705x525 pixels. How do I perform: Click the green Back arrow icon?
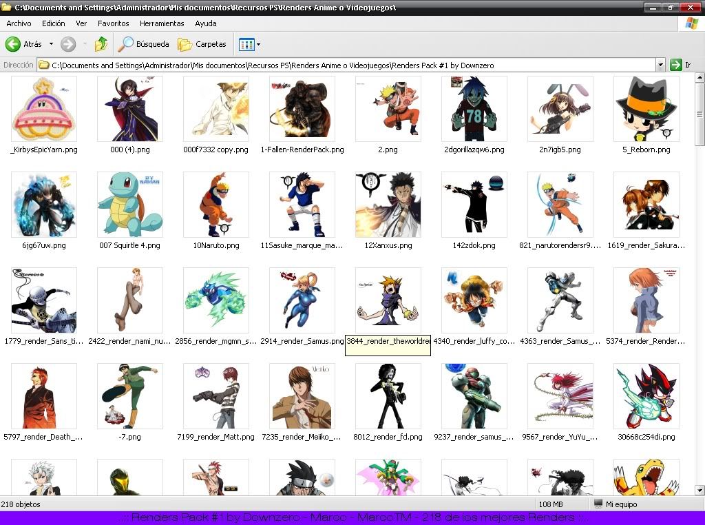coord(12,44)
